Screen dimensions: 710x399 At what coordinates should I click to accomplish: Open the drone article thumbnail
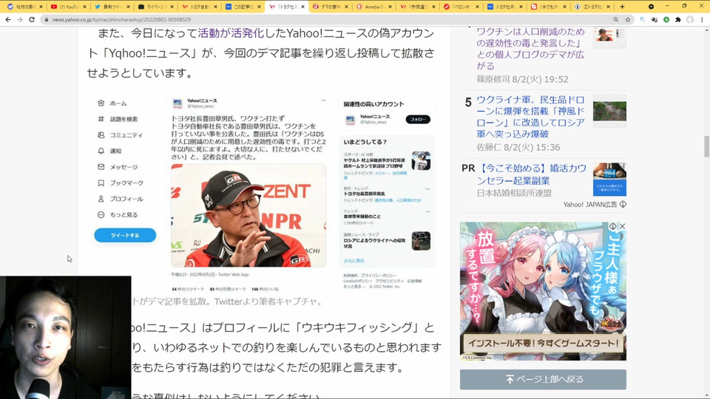(x=609, y=111)
